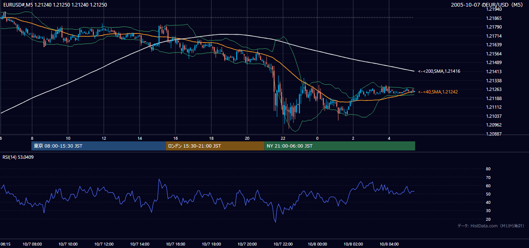Click price level 1.21413 on the axis

[x=494, y=72]
